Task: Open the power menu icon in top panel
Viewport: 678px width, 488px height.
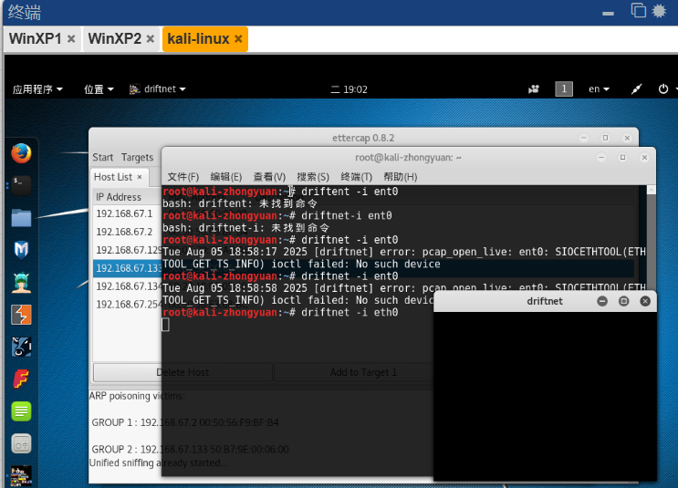Action: [663, 89]
